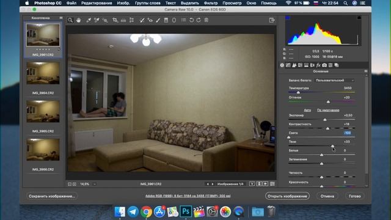Click the Whites slider handle
The height and width of the screenshot is (220, 391).
(322, 155)
